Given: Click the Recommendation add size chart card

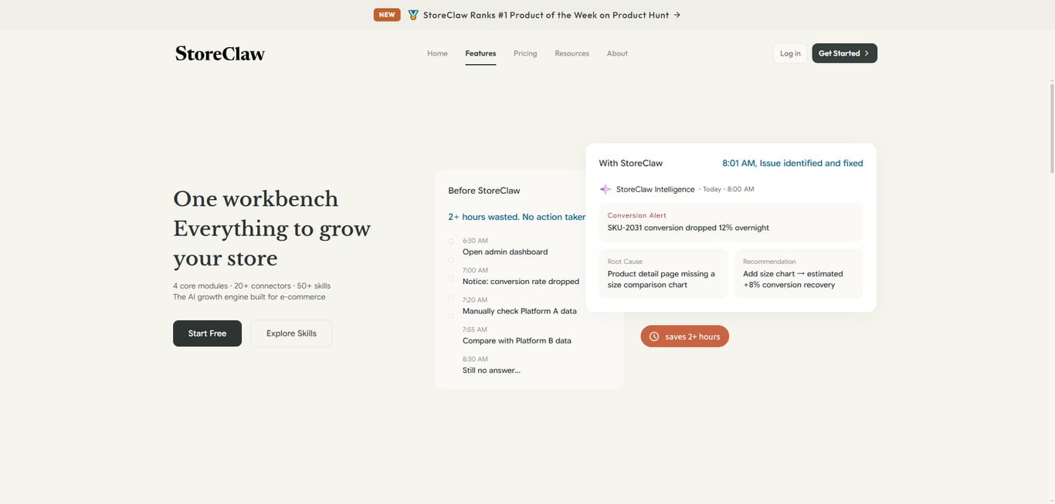Looking at the screenshot, I should tap(799, 273).
